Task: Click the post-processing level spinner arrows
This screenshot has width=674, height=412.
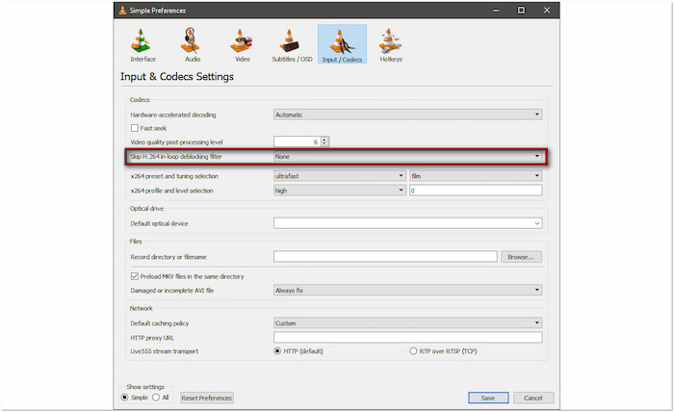Action: [325, 142]
